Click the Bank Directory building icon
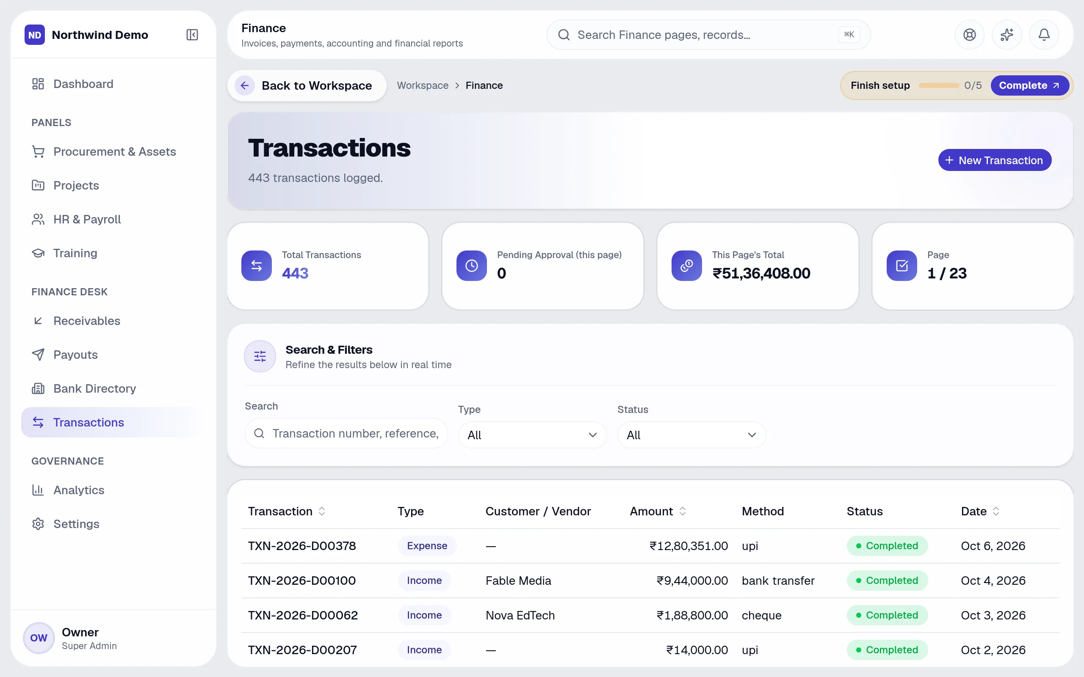The height and width of the screenshot is (677, 1084). [38, 389]
